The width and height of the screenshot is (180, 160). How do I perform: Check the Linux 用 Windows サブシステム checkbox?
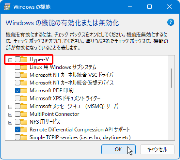18,67
